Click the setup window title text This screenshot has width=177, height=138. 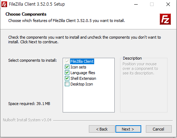point(37,4)
